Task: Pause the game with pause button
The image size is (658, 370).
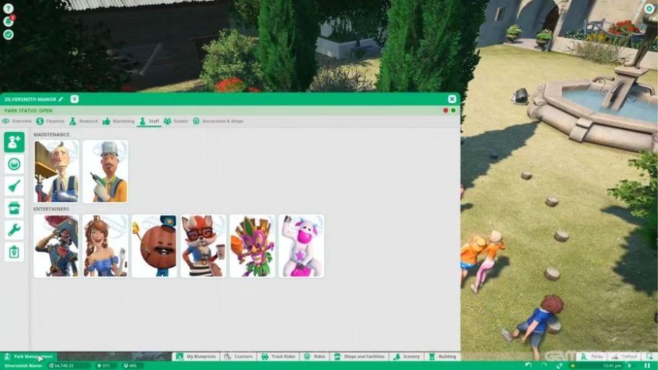Action: pos(647,366)
